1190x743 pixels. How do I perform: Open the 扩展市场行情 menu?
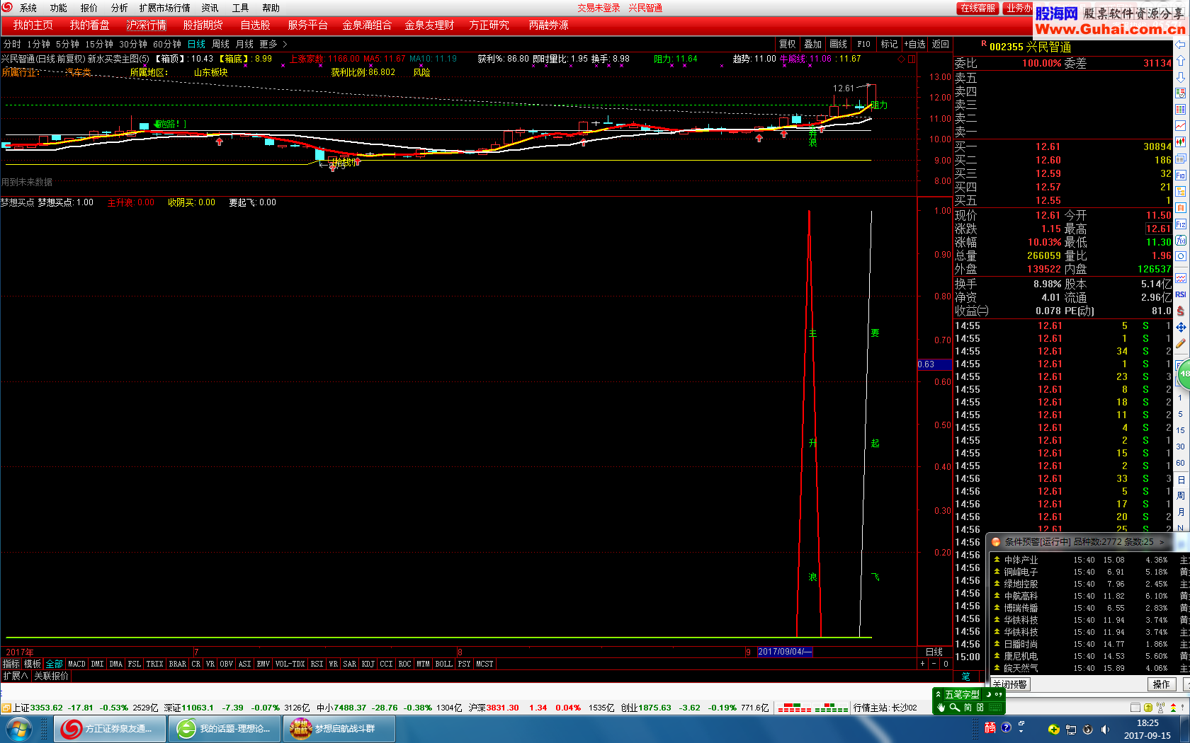164,8
